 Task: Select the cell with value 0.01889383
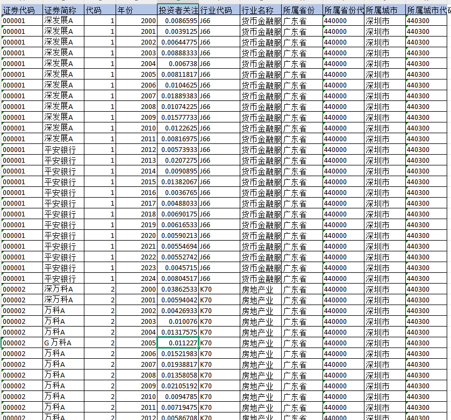[x=178, y=96]
